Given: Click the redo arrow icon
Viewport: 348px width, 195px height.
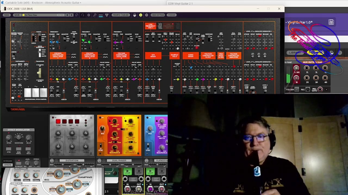Looking at the screenshot, I should point(83,15).
